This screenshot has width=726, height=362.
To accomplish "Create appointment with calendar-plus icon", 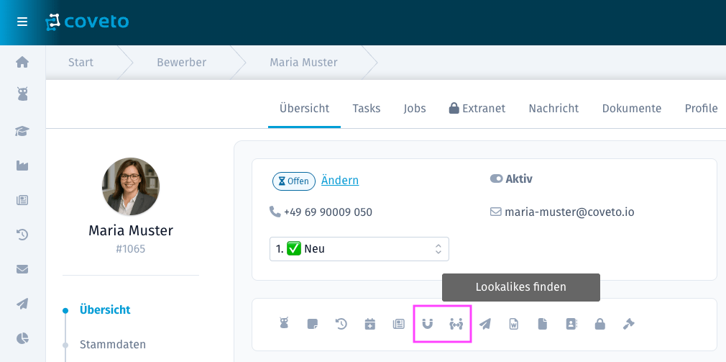I will pos(369,324).
